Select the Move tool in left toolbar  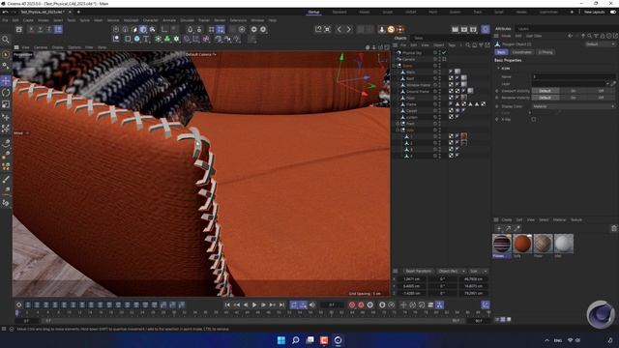6,81
